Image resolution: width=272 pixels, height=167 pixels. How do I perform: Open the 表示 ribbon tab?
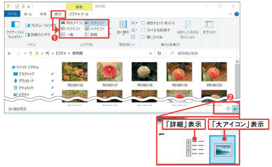click(x=58, y=14)
